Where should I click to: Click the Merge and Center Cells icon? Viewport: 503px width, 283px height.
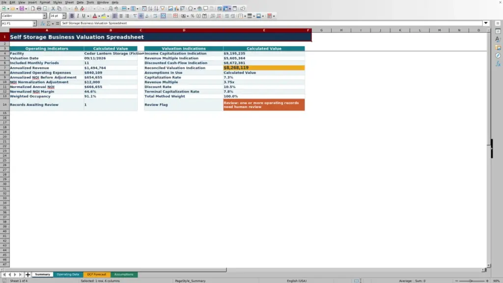[163, 16]
